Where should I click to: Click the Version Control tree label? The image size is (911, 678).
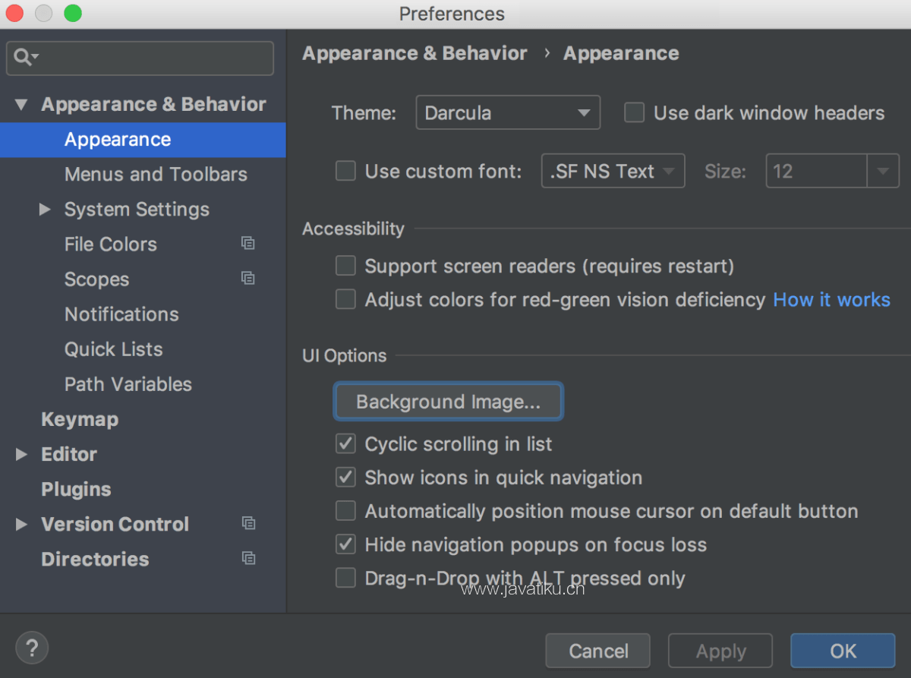115,524
